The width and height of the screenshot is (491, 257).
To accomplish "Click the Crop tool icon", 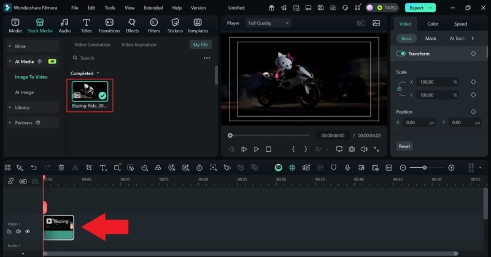I will tap(89, 168).
